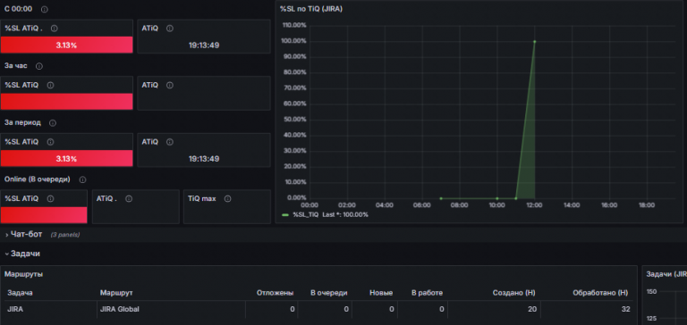Open the За период section header

coord(22,123)
